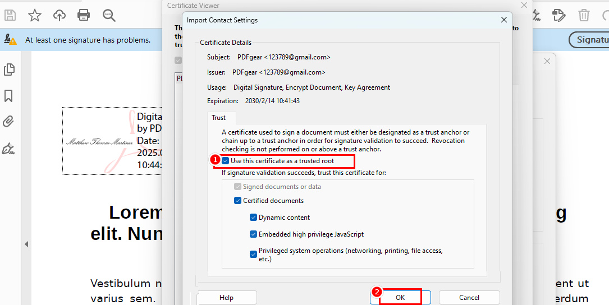Viewport: 609px width, 305px height.
Task: Select the Trust tab
Action: (x=219, y=118)
